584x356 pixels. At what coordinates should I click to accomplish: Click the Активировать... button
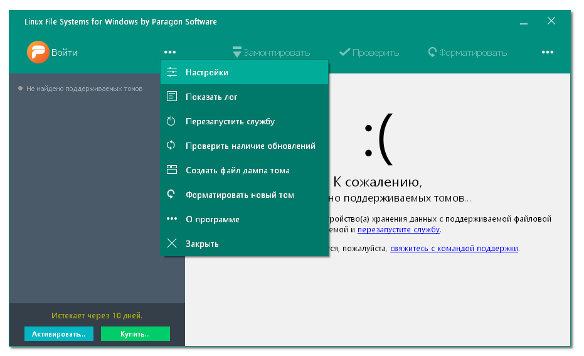tap(59, 333)
